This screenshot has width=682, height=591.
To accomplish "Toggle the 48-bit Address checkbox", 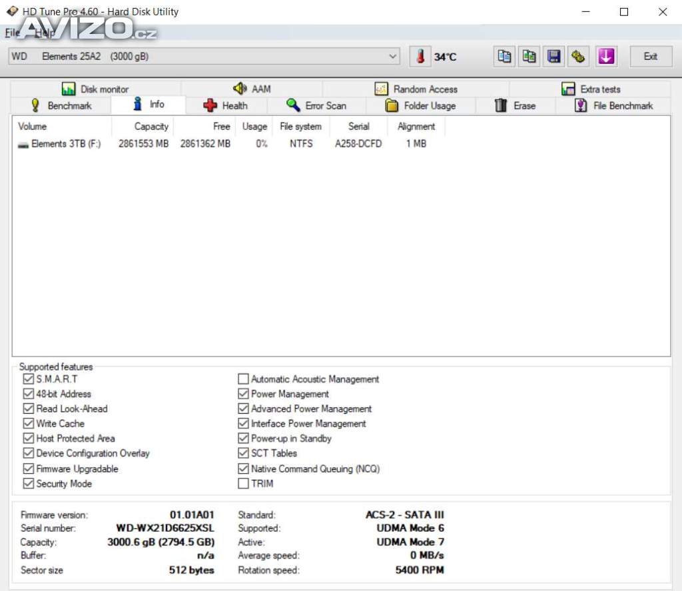I will 28,394.
